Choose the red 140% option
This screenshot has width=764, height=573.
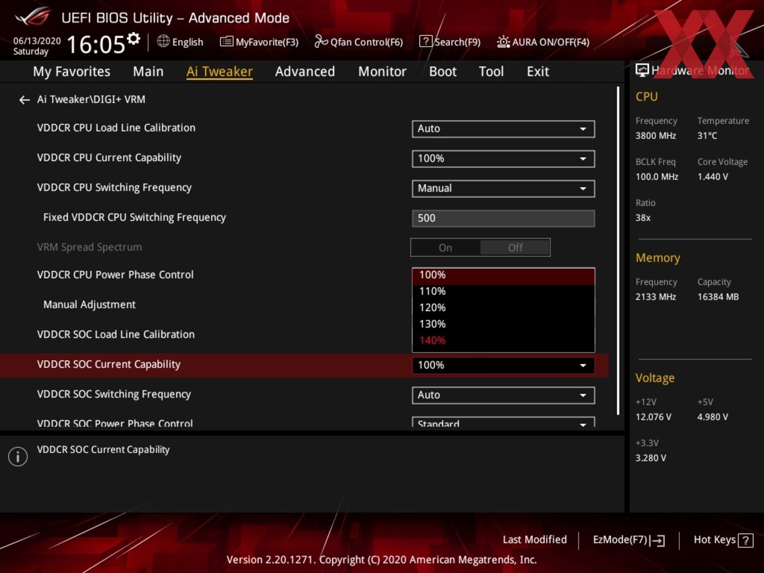(x=503, y=340)
